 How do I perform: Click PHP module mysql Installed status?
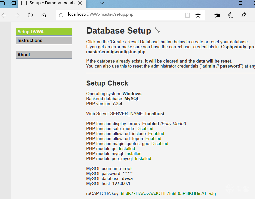(133, 153)
